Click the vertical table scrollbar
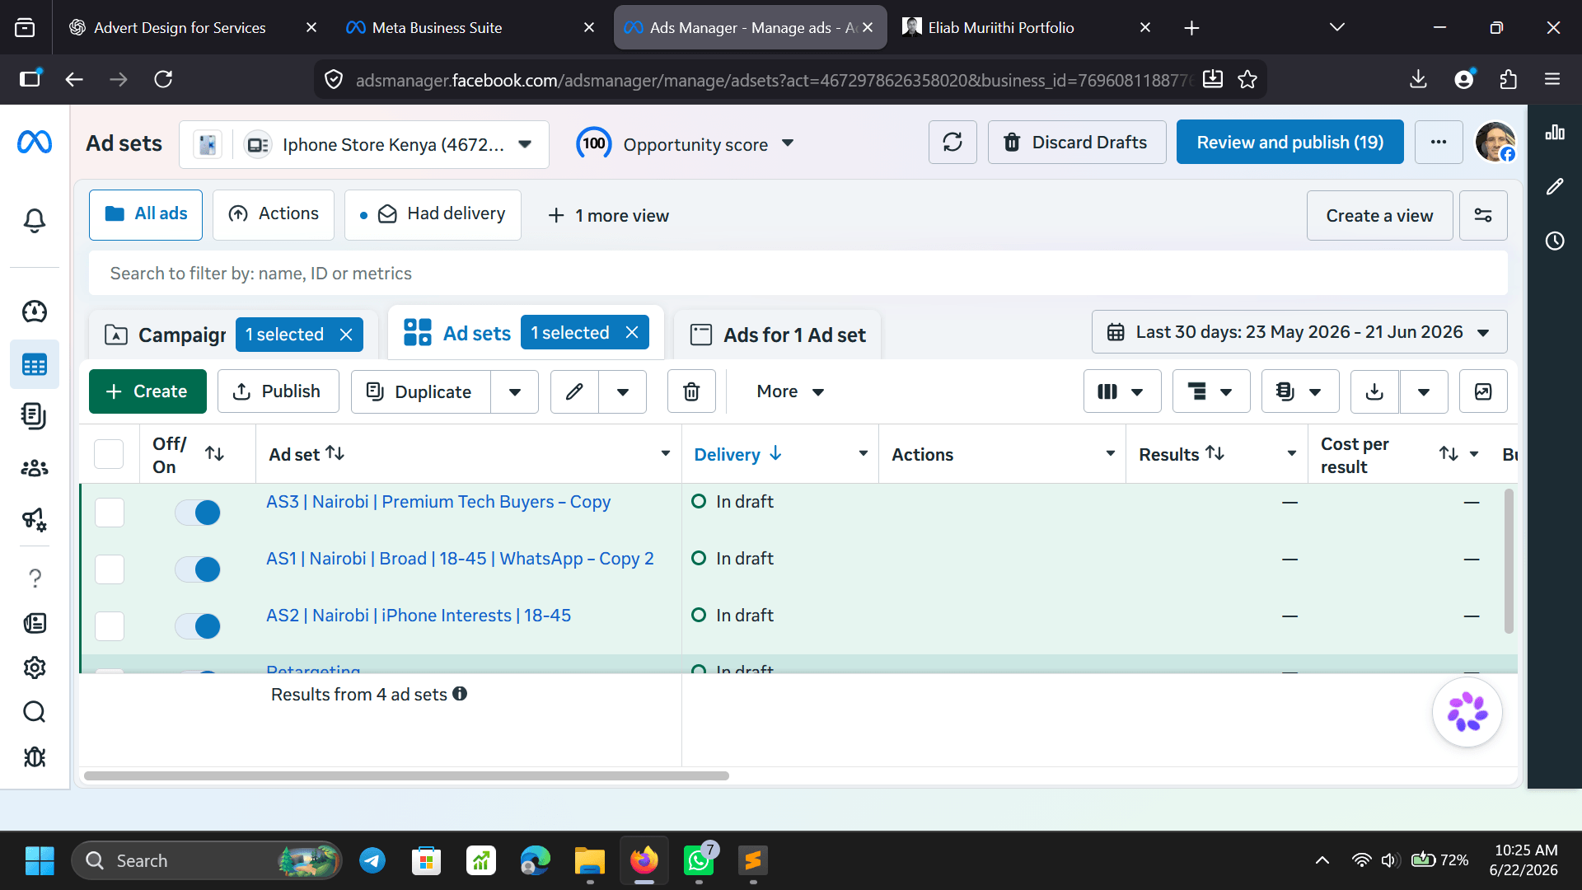The image size is (1582, 890). pos(1509,561)
